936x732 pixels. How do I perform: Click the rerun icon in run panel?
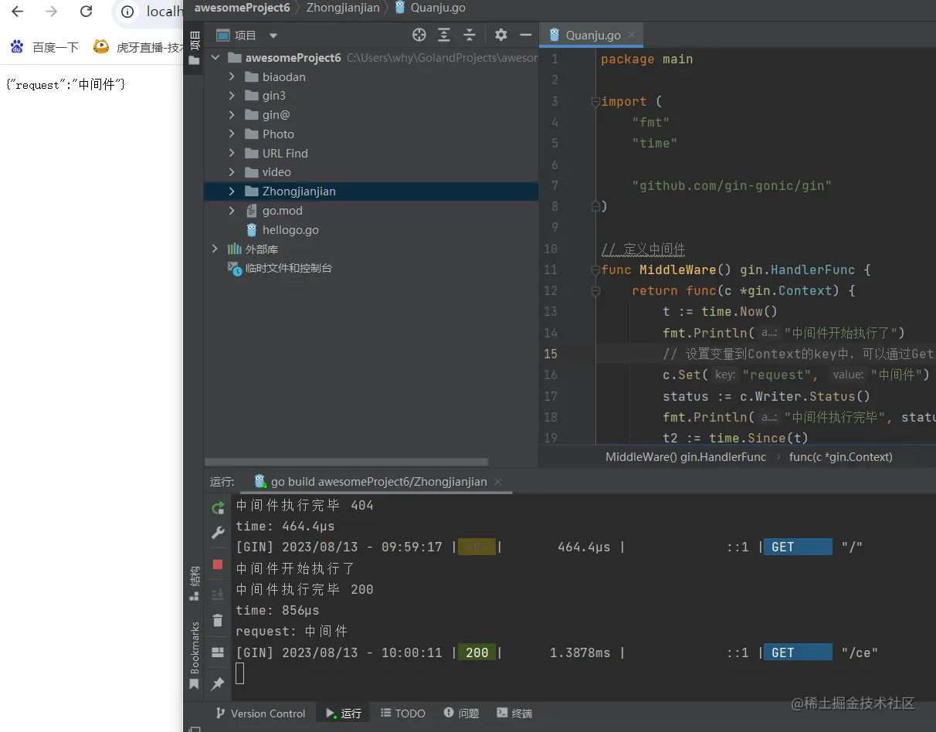point(218,507)
